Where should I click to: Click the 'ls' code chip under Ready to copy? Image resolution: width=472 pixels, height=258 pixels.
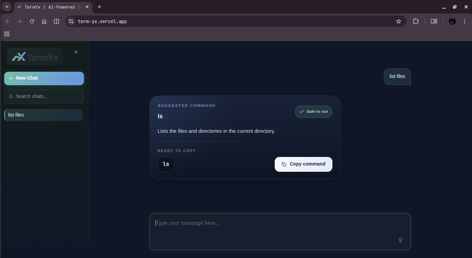tap(166, 164)
